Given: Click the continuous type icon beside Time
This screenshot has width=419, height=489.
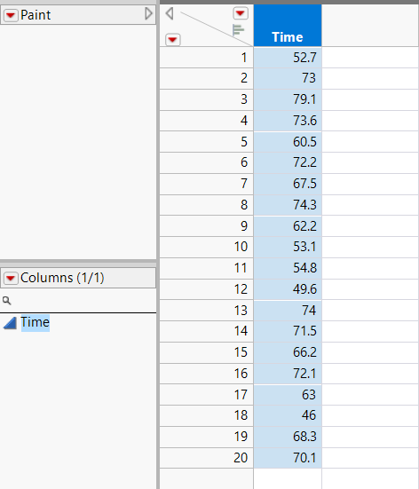Looking at the screenshot, I should pyautogui.click(x=10, y=323).
